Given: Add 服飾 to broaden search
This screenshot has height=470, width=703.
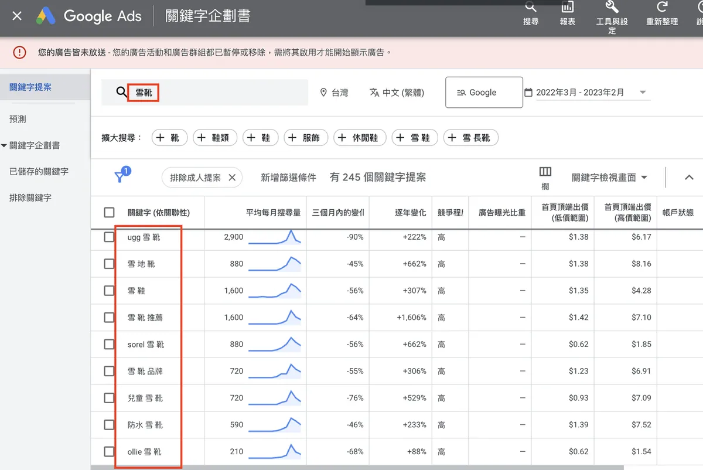Looking at the screenshot, I should [306, 138].
